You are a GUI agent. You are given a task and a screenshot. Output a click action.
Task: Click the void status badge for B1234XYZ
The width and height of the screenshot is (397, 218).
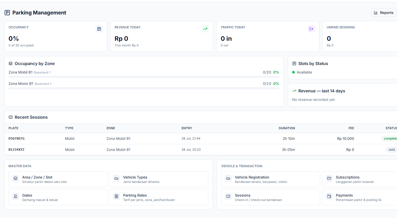392,150
